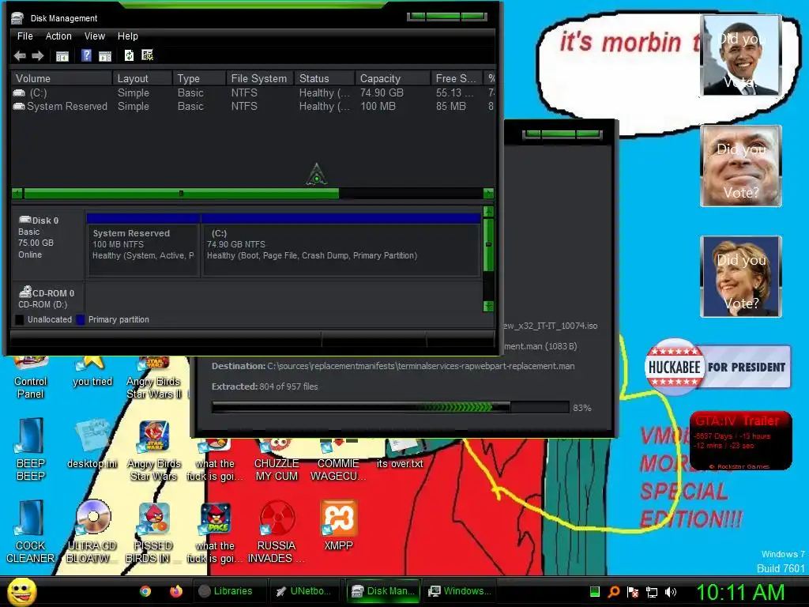Switch to the Libraries taskbar window
This screenshot has width=809, height=607.
tap(229, 591)
